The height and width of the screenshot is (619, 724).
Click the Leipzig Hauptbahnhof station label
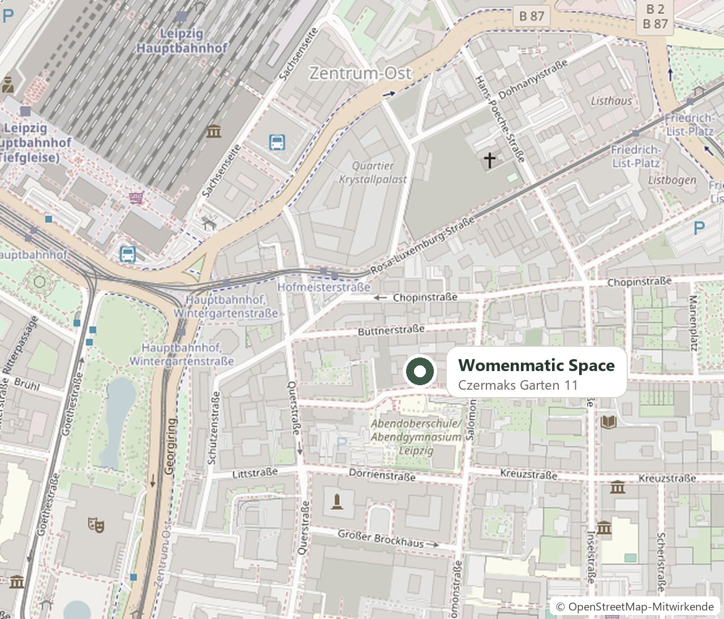[x=182, y=41]
